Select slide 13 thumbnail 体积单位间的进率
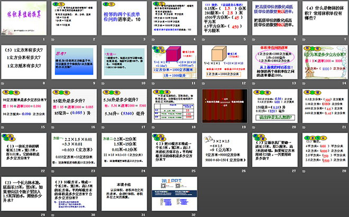This screenshot has height=217, width=349. (275, 62)
